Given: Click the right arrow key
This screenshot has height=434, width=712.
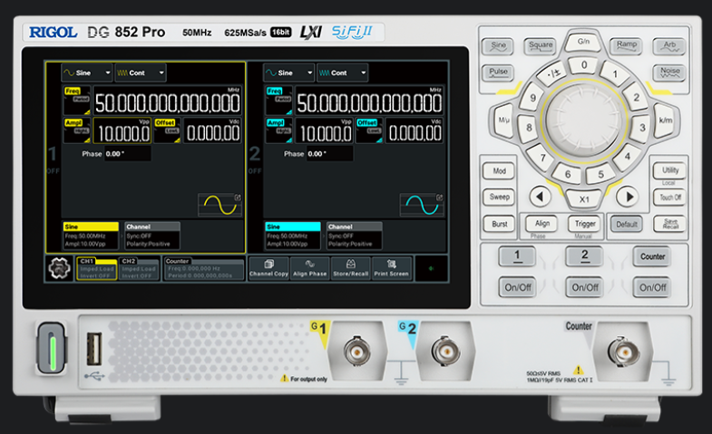Looking at the screenshot, I should tap(628, 197).
